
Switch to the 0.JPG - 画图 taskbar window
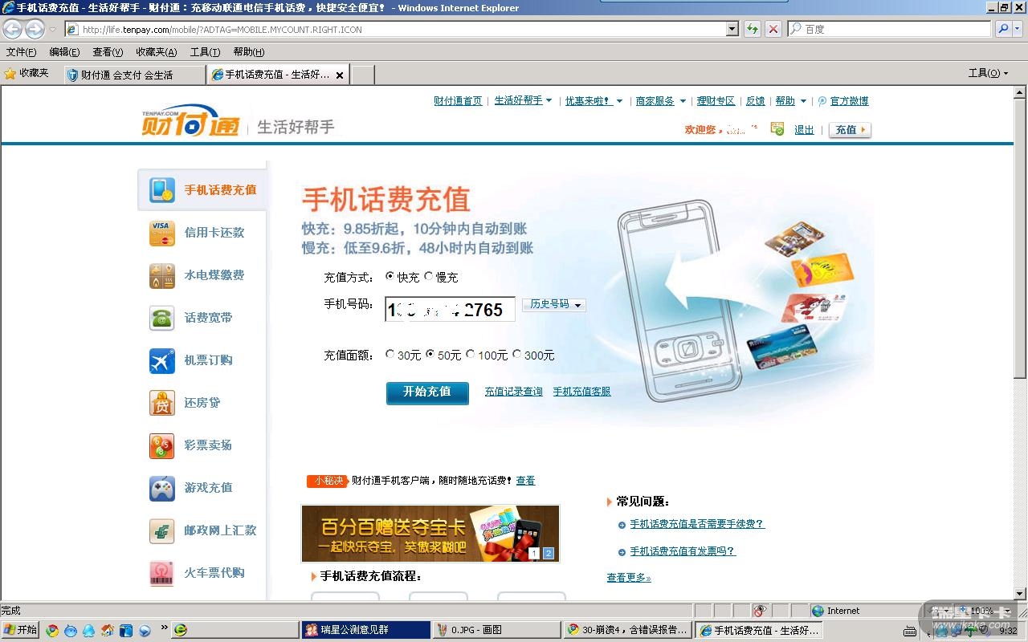click(x=496, y=630)
